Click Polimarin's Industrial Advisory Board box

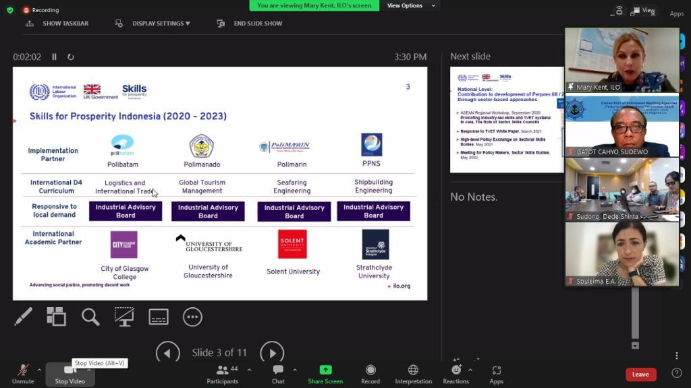294,212
